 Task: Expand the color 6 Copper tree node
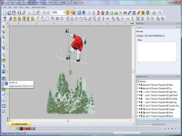pyautogui.click(x=138, y=109)
